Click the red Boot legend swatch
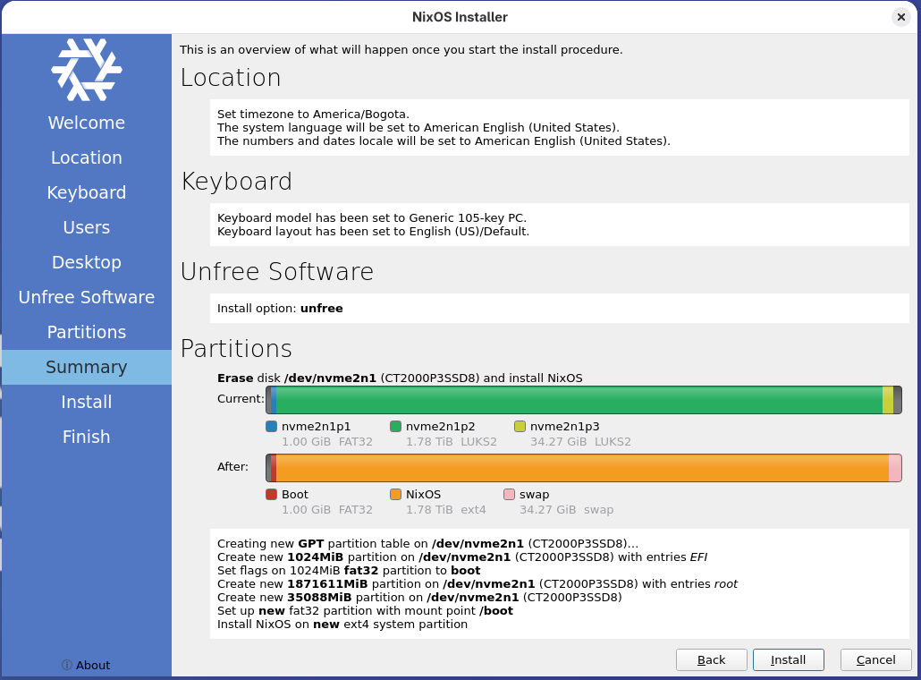This screenshot has height=680, width=921. point(272,494)
